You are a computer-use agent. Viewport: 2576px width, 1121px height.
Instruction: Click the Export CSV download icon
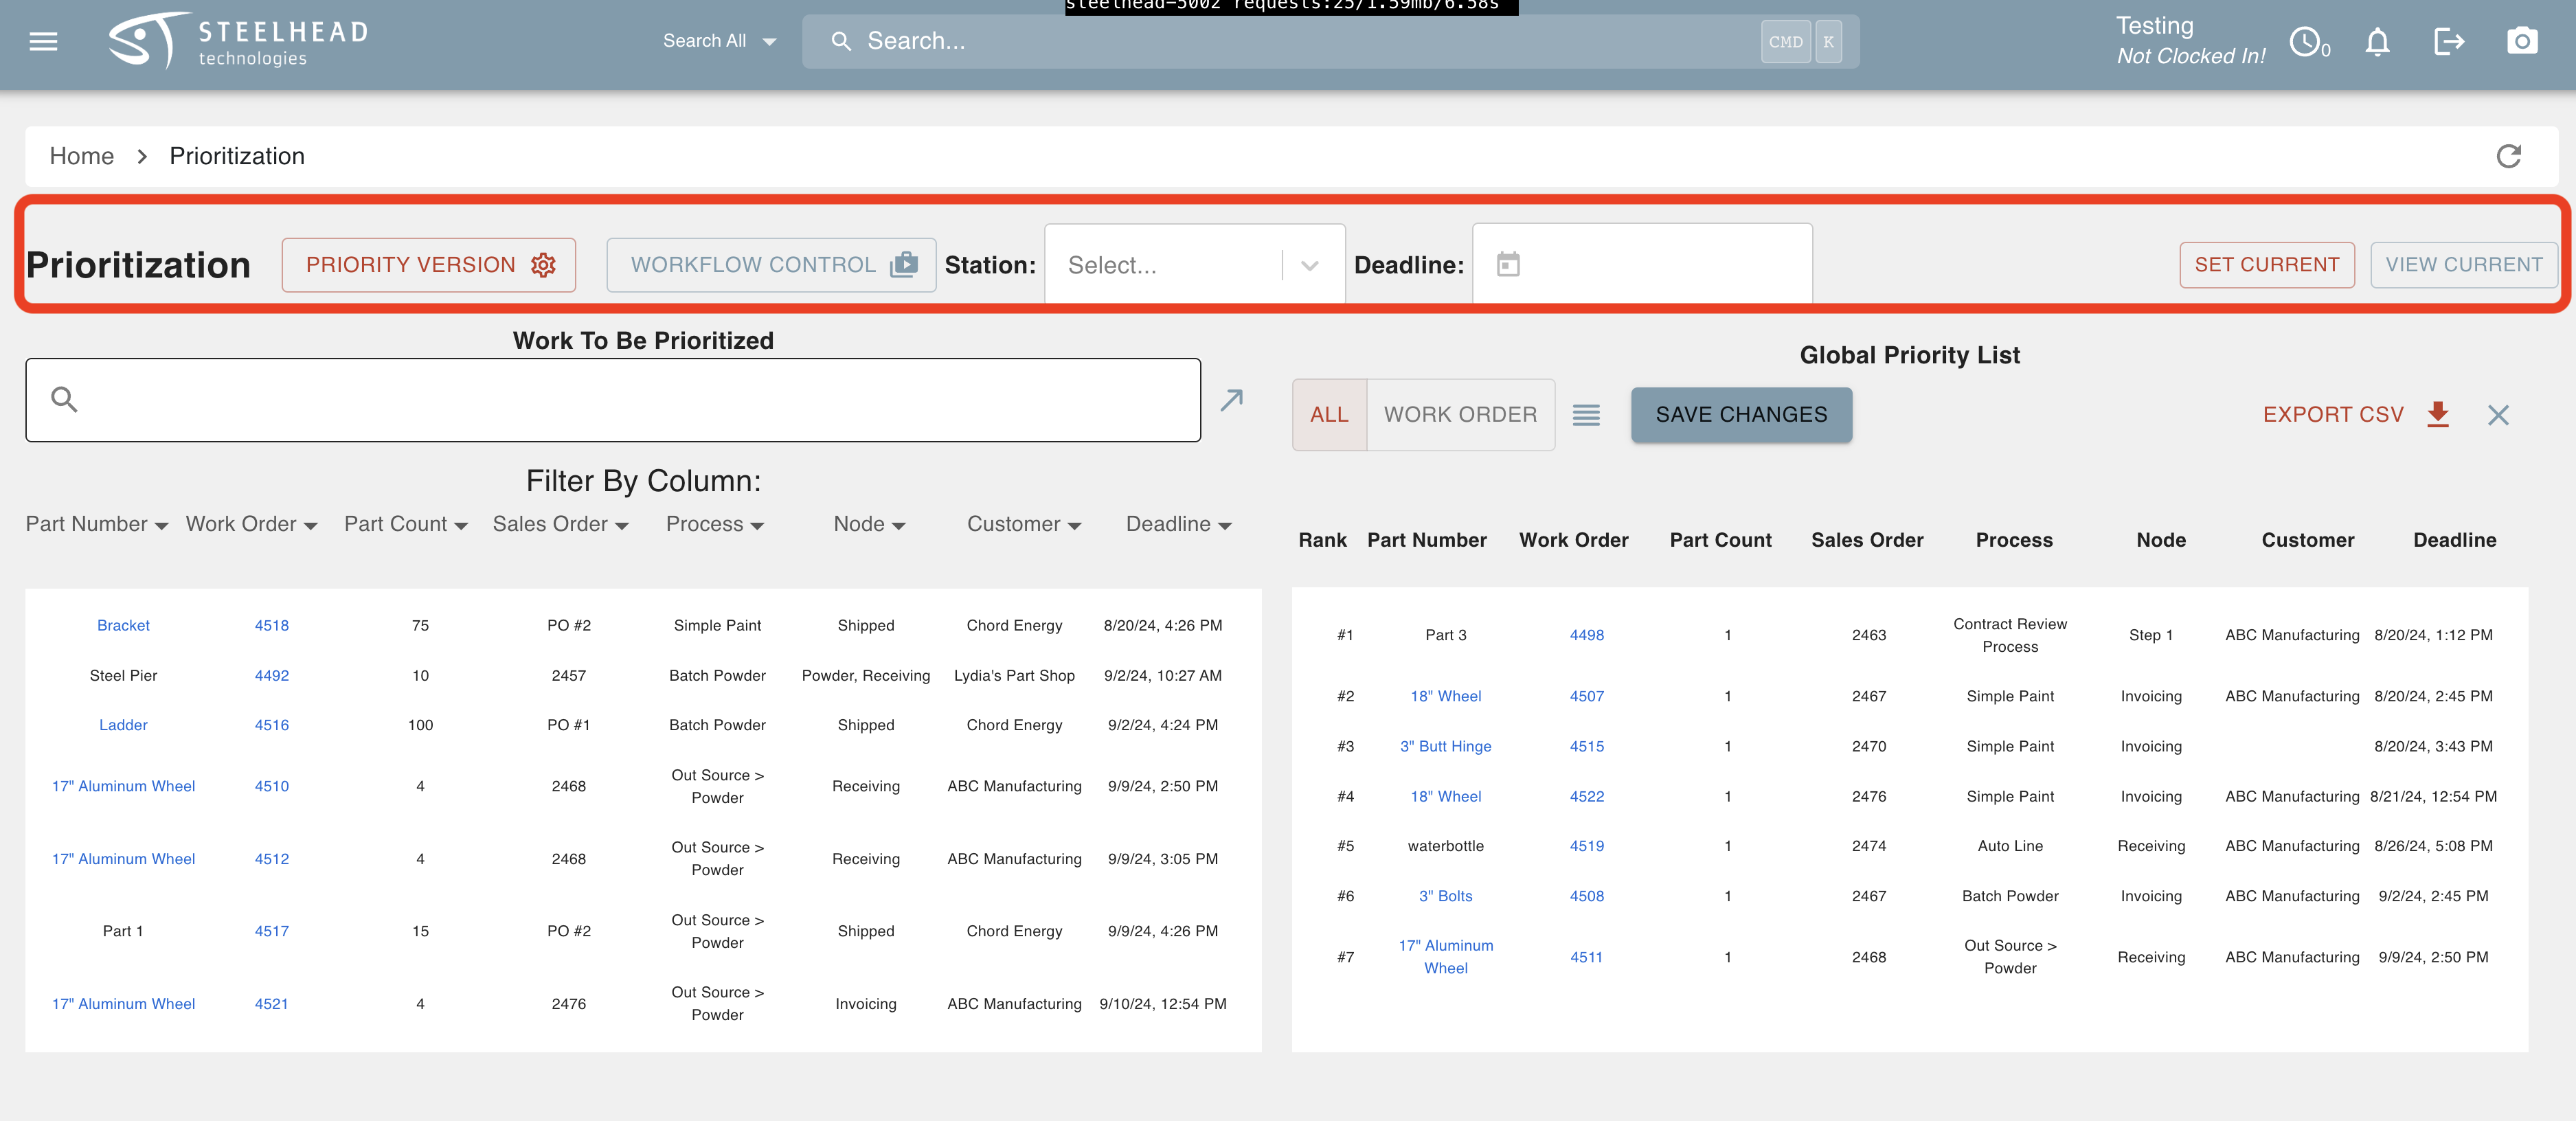click(2439, 413)
